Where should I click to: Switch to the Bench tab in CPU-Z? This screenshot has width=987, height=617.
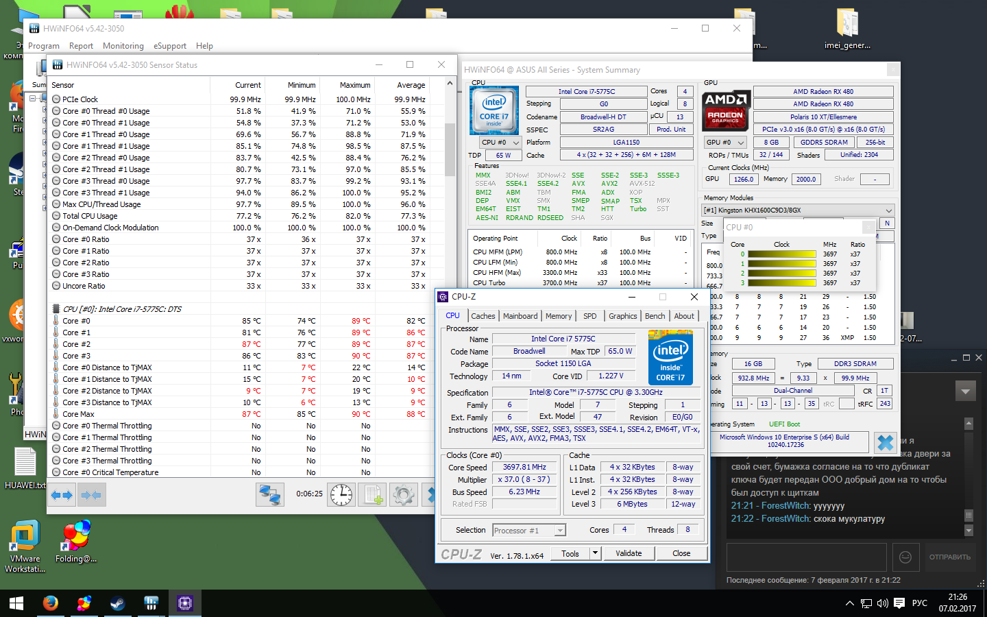point(655,316)
